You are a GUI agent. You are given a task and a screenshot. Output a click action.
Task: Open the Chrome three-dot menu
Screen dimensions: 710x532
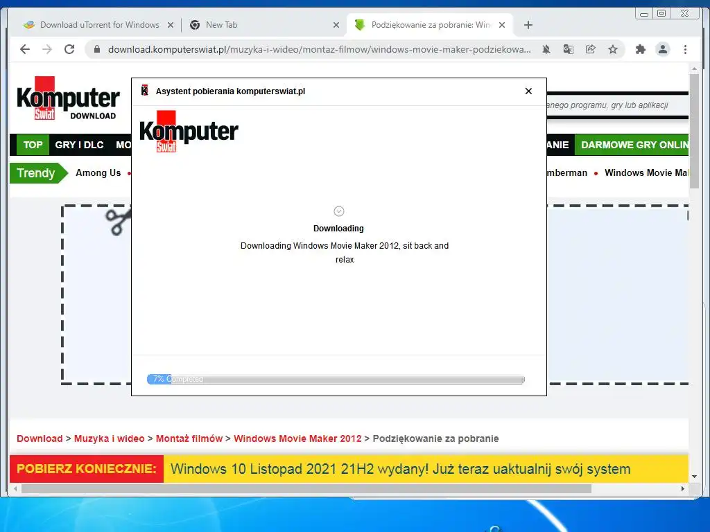click(685, 49)
